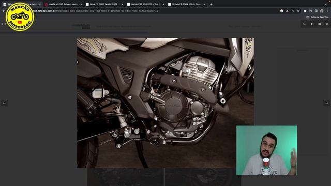Screen dimensions: 331x186
Task: Close the Honda CB 500X 2024 tab
Action: [x=205, y=4]
